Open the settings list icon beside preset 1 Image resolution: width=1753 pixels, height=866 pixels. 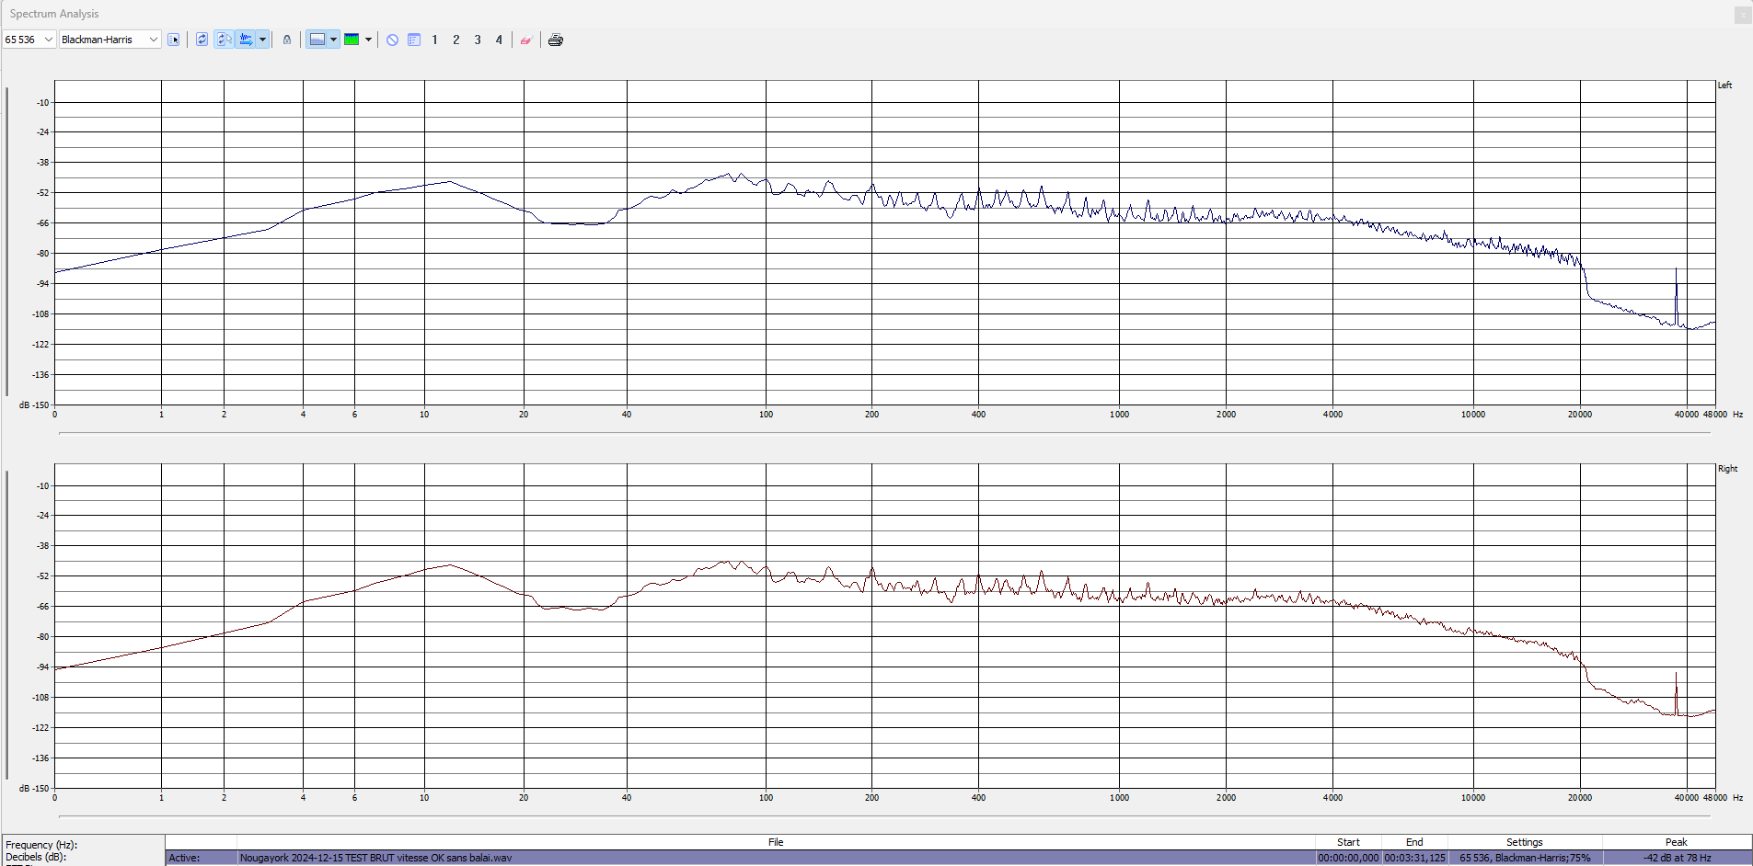click(414, 40)
